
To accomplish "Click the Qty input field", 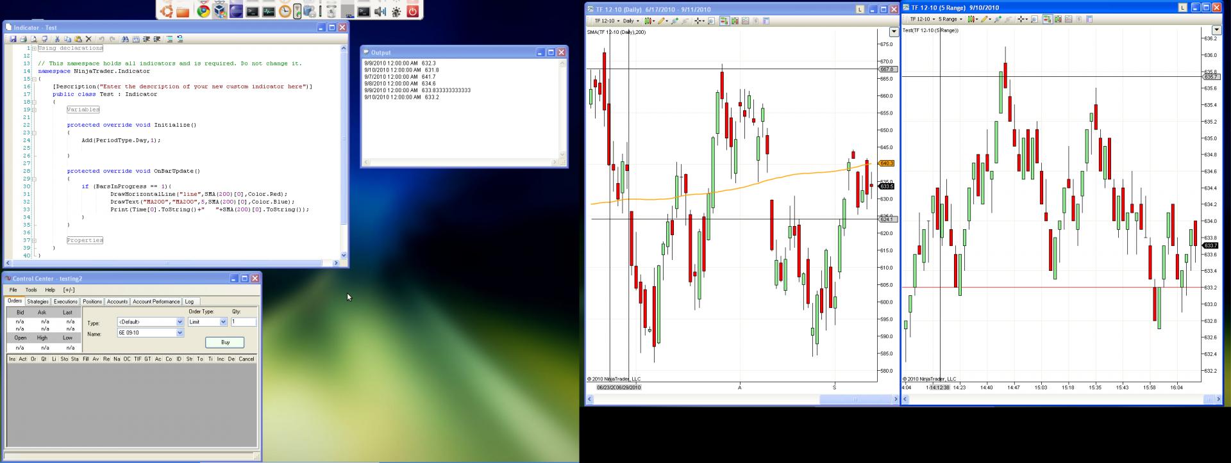I will click(243, 321).
